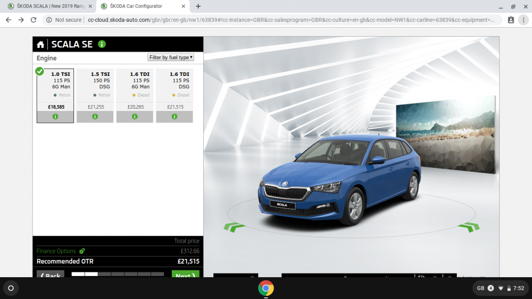Select 1.0 TSI 115 PS petrol engine
Viewport: 532px width, 299px height.
pyautogui.click(x=55, y=96)
